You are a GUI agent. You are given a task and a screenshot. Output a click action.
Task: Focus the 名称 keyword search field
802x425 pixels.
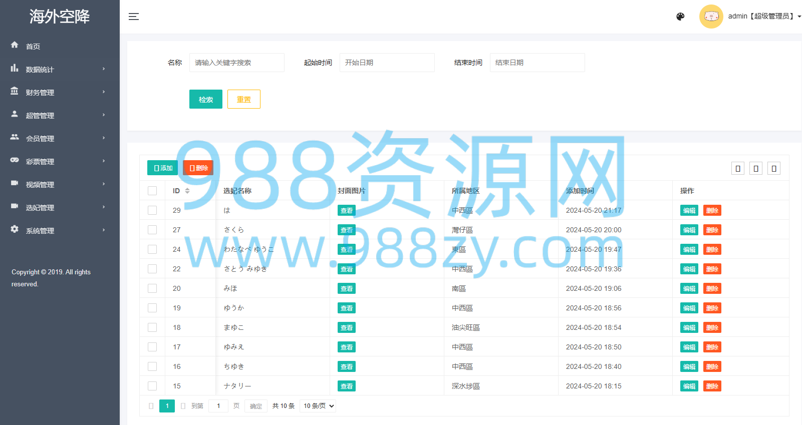click(237, 63)
